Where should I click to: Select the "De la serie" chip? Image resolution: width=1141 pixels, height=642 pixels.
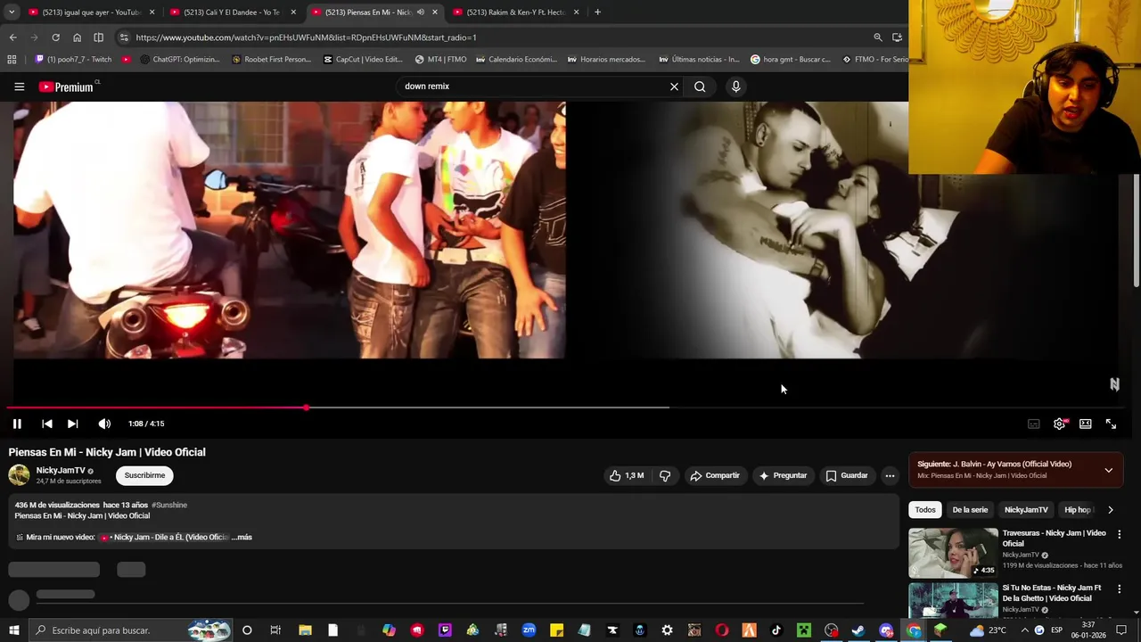(x=970, y=509)
